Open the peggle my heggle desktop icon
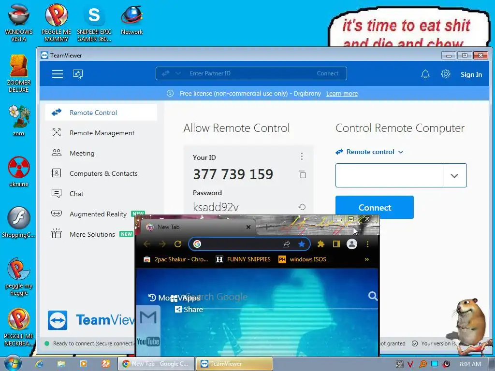 pyautogui.click(x=19, y=277)
